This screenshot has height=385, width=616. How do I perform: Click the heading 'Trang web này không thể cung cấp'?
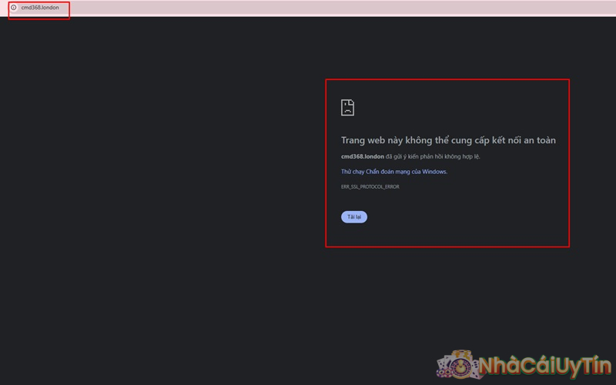pos(416,140)
